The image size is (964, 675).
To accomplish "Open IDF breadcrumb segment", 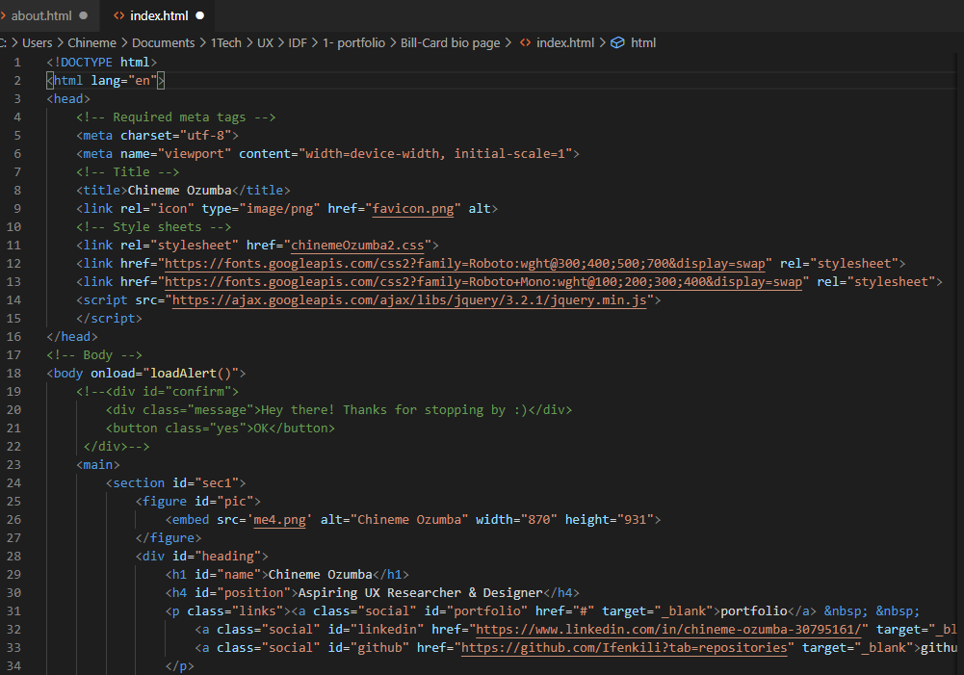I will (298, 43).
